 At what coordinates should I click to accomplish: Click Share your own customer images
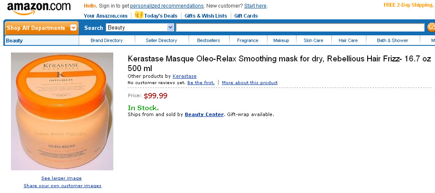[x=62, y=186]
